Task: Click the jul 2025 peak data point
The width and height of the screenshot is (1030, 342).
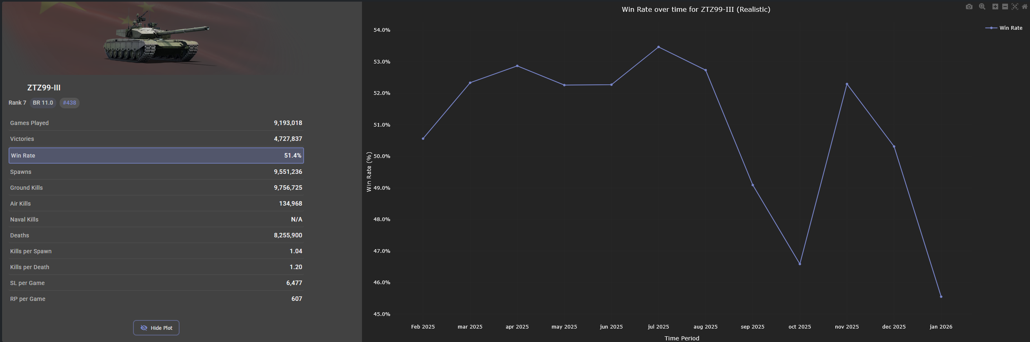Action: [658, 47]
